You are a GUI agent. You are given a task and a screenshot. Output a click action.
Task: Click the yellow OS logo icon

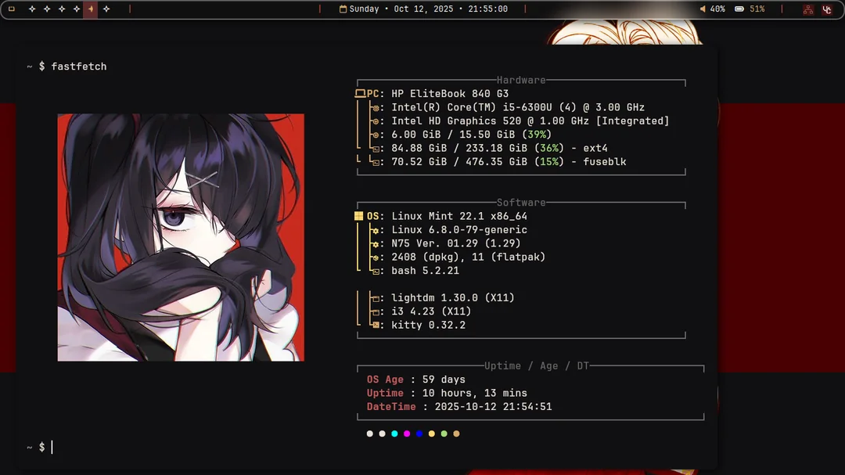359,216
